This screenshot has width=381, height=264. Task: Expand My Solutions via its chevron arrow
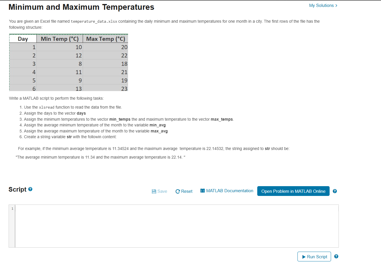[336, 5]
